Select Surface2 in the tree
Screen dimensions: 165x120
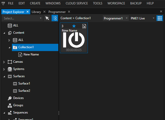point(24,91)
